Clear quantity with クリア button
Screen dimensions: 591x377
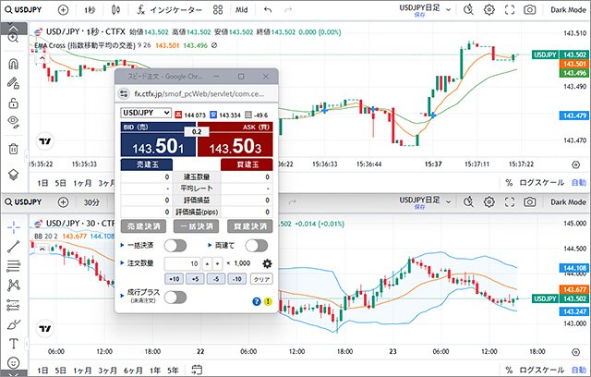click(261, 279)
